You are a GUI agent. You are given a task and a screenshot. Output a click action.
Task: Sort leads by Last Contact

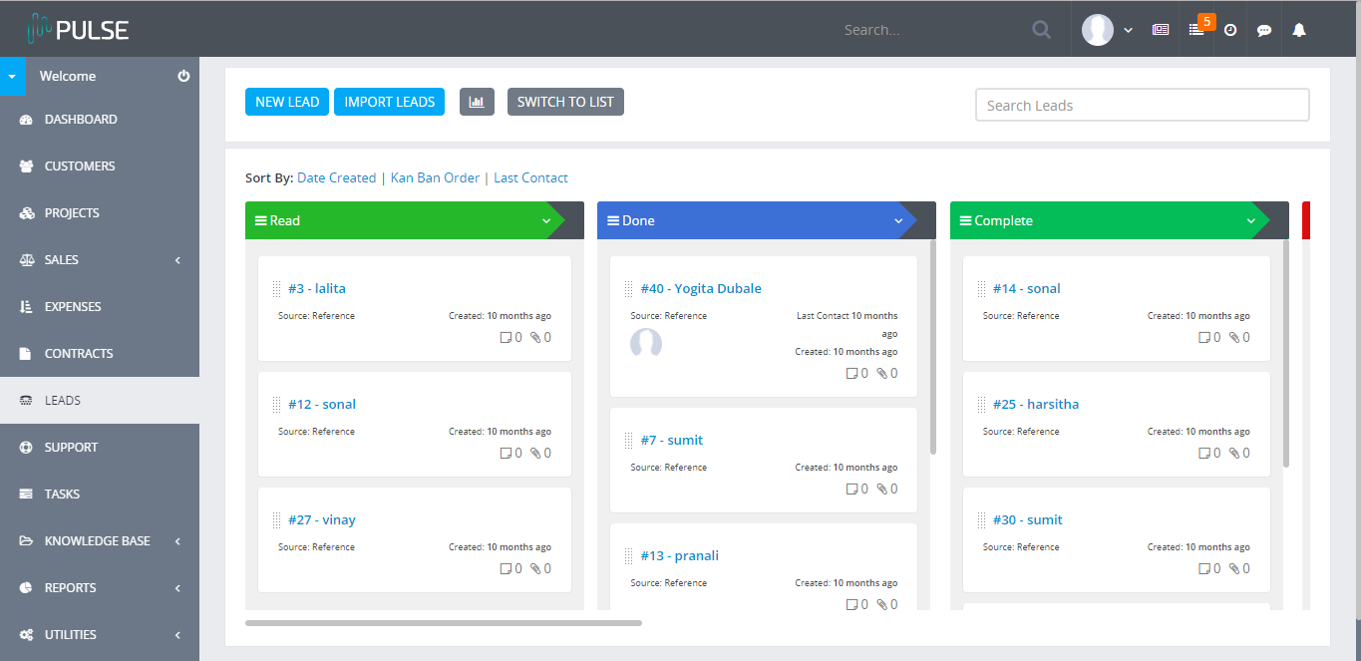coord(530,176)
